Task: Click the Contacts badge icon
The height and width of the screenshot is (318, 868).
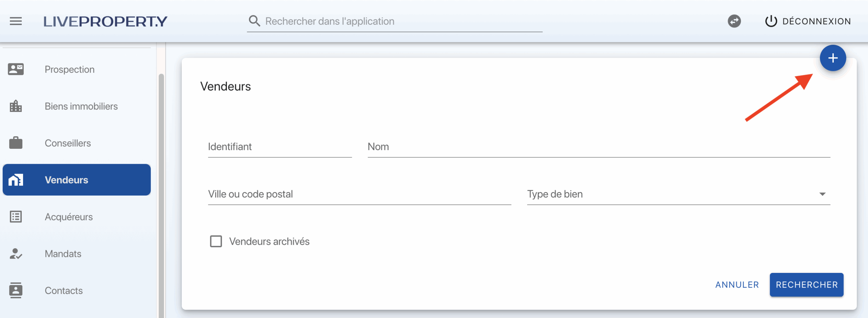Action: [16, 291]
